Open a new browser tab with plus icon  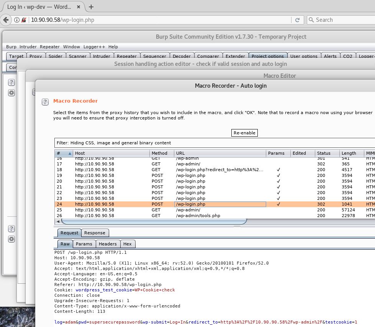[91, 7]
